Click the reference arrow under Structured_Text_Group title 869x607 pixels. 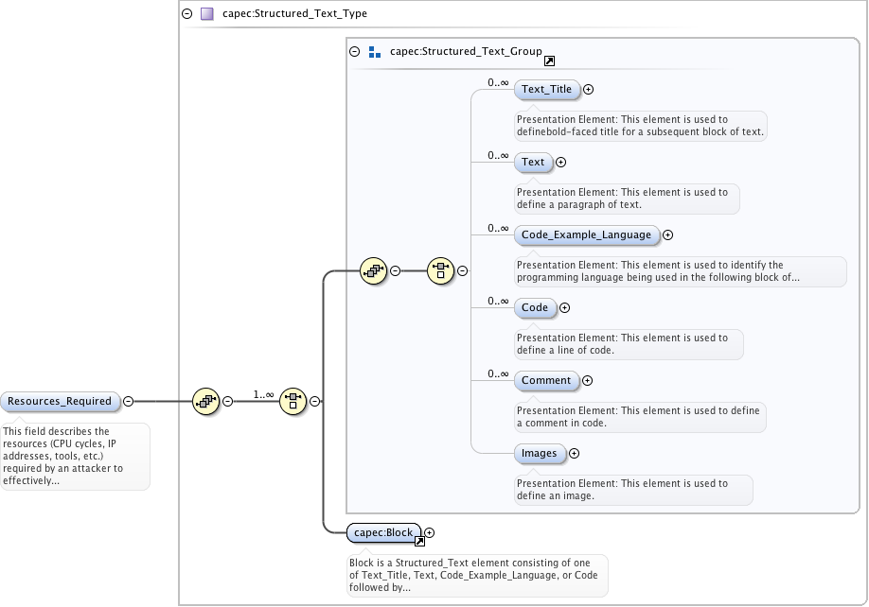(549, 61)
